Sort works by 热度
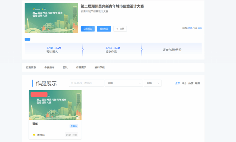236x142 pixels. pyautogui.click(x=191, y=83)
